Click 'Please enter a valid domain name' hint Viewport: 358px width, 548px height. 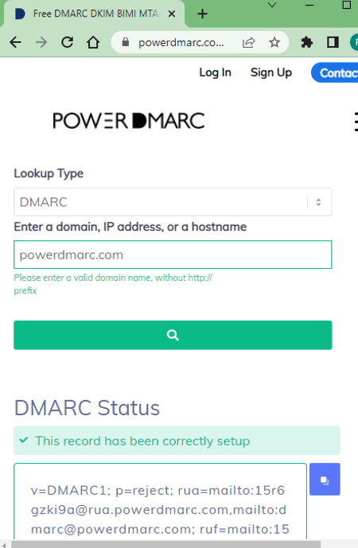[113, 284]
